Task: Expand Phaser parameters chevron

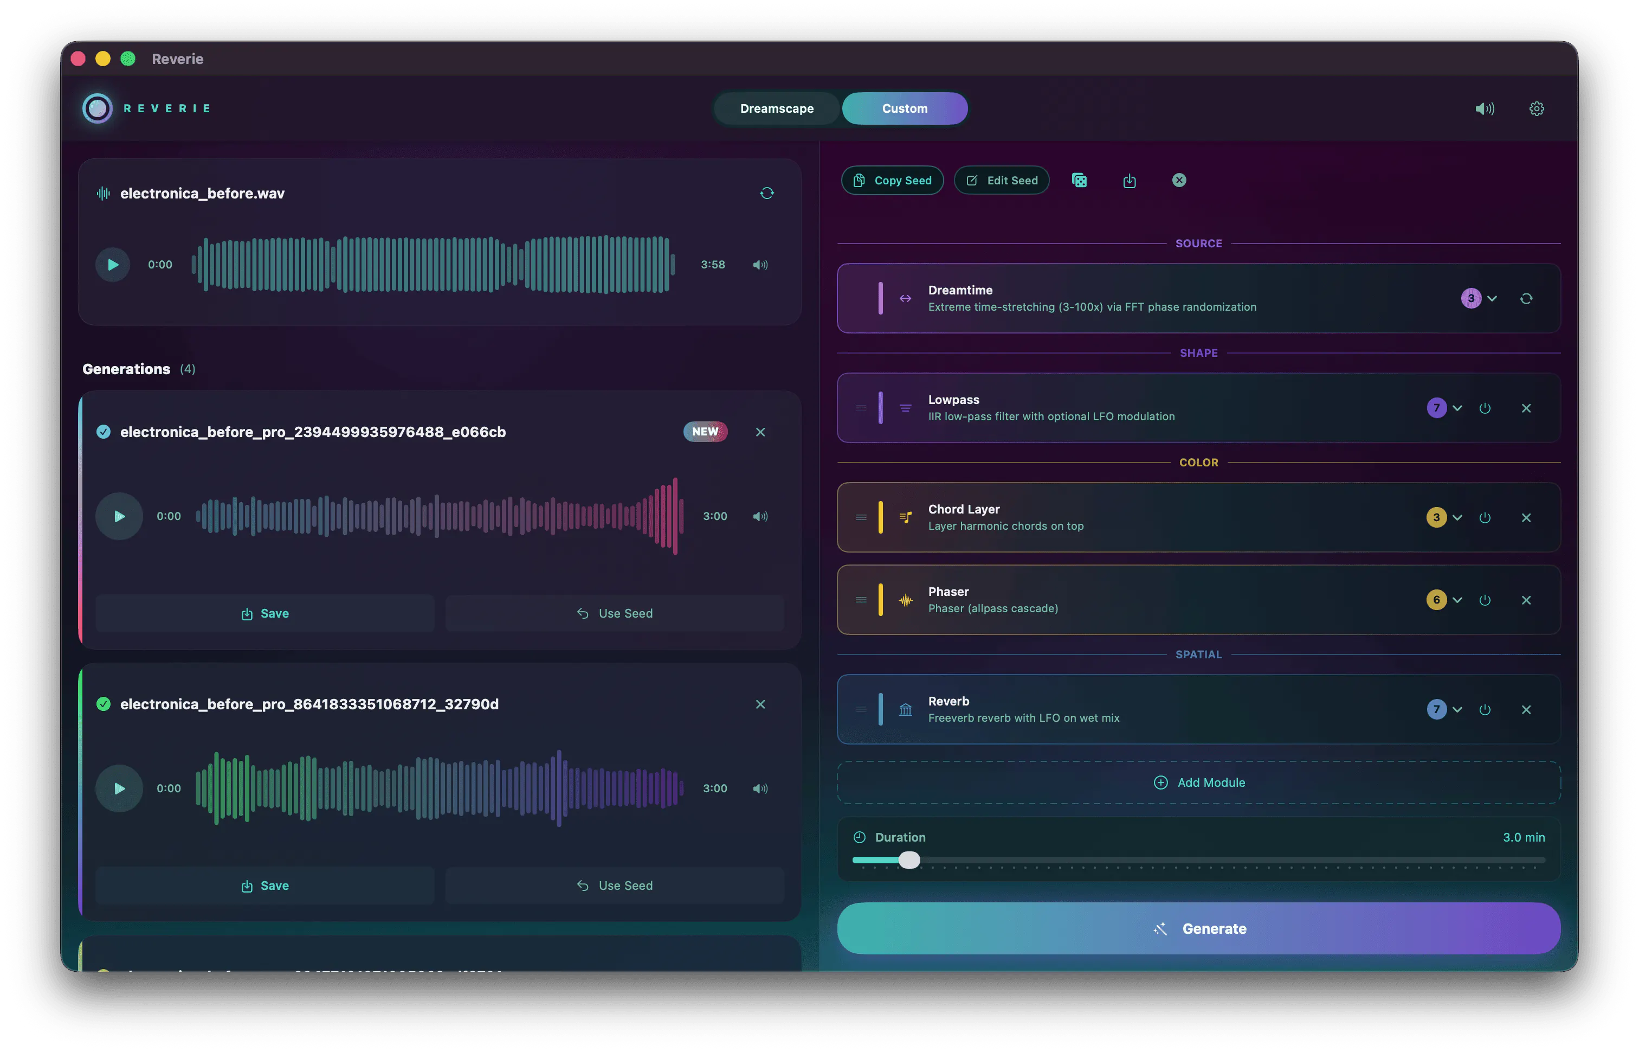Action: (1457, 600)
